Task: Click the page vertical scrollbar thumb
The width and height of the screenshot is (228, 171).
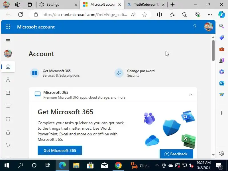Action: (x=213, y=50)
